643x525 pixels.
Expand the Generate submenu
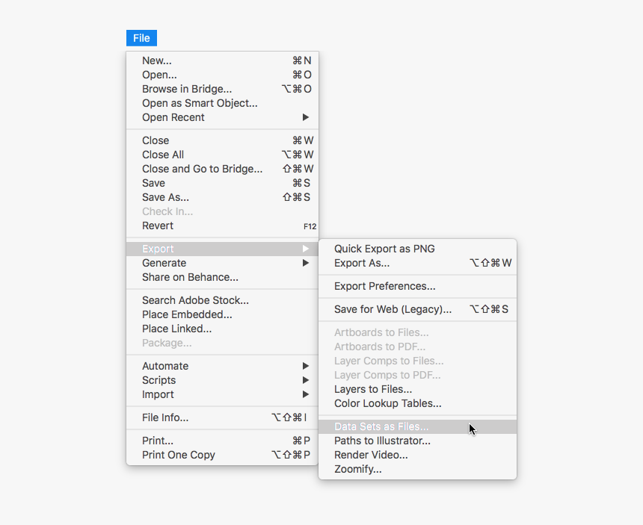pyautogui.click(x=164, y=263)
